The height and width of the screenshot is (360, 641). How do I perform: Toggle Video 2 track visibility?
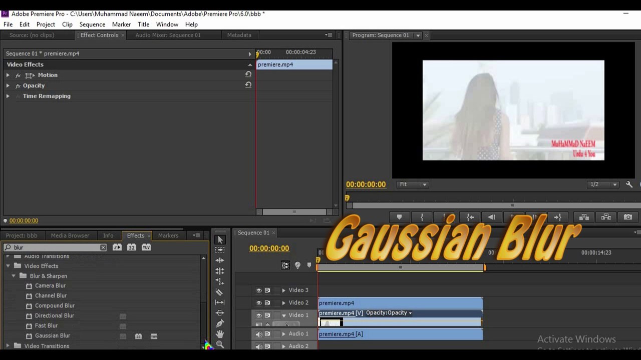tap(259, 303)
